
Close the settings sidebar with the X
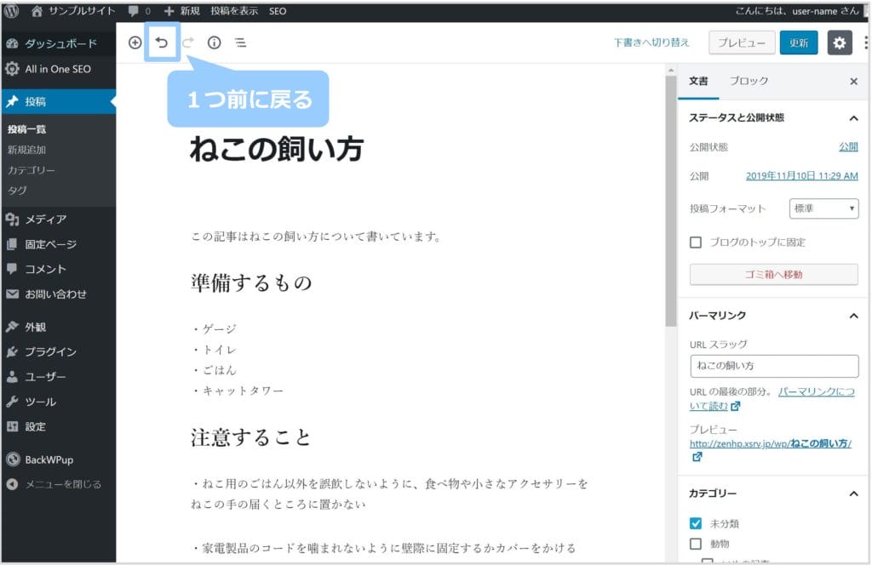pyautogui.click(x=853, y=81)
